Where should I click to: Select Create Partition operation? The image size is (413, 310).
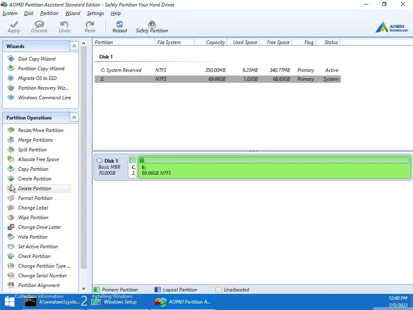(x=35, y=179)
